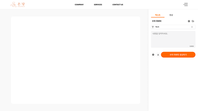
Task: Open the SERVICES menu item
Action: 98,5
